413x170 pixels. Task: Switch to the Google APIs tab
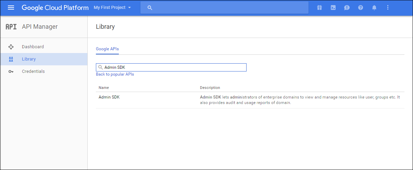click(x=107, y=49)
